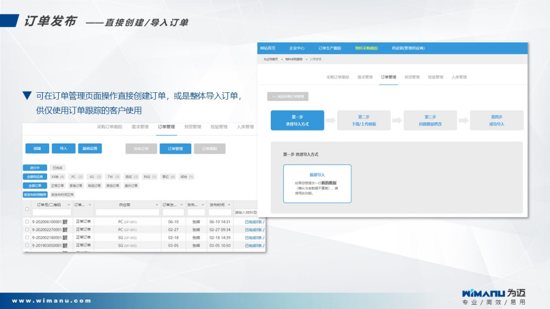The image size is (550, 309).
Task: Expand the 订单号/二维码 column dropdown
Action: [69, 205]
